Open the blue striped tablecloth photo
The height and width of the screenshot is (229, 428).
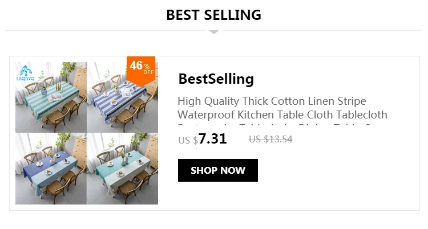122,97
